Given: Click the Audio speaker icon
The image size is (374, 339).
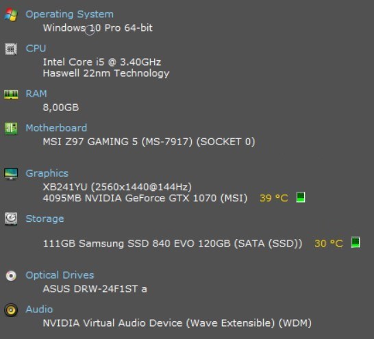Looking at the screenshot, I should point(11,310).
